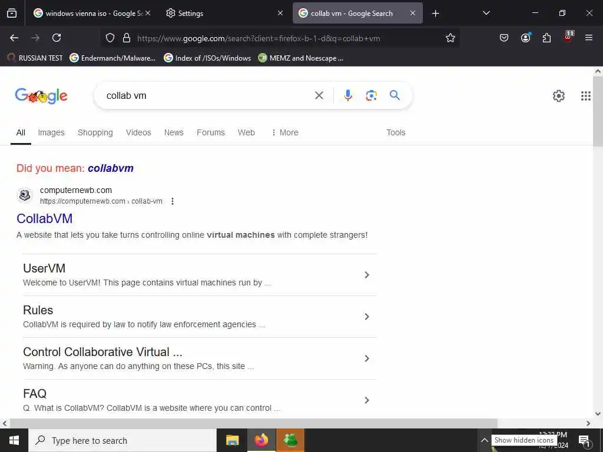The height and width of the screenshot is (452, 603).
Task: Select the Shopping results tab
Action: tap(95, 132)
